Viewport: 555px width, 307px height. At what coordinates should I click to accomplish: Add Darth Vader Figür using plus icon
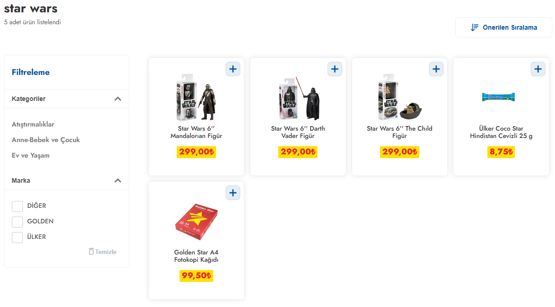(x=335, y=69)
